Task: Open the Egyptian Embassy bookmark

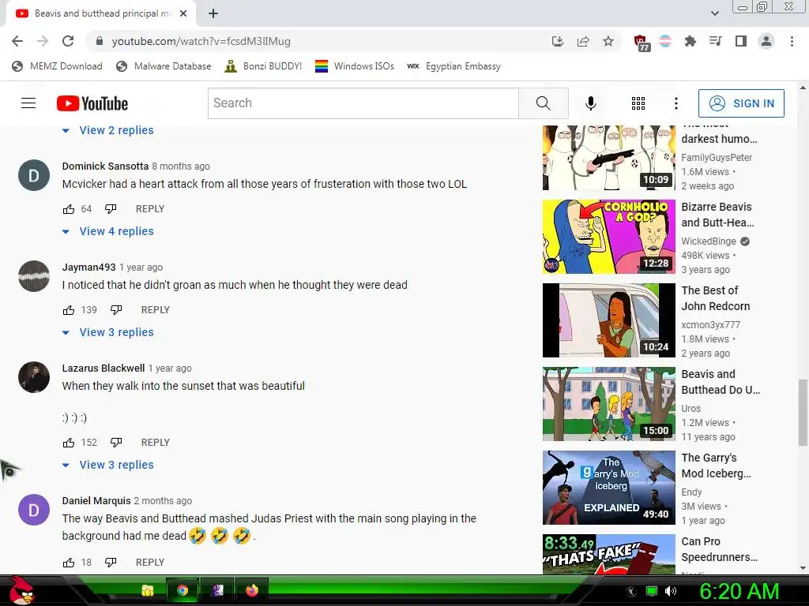Action: 454,66
